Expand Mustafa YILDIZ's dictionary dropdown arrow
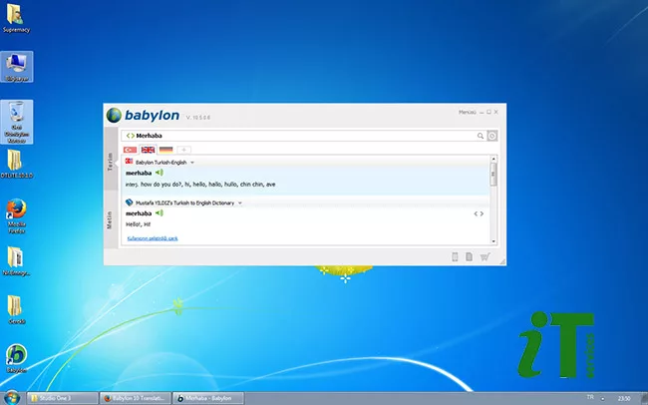This screenshot has width=648, height=405. click(240, 202)
